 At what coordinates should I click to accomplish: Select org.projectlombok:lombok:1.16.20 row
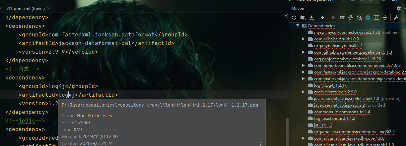(x=348, y=59)
